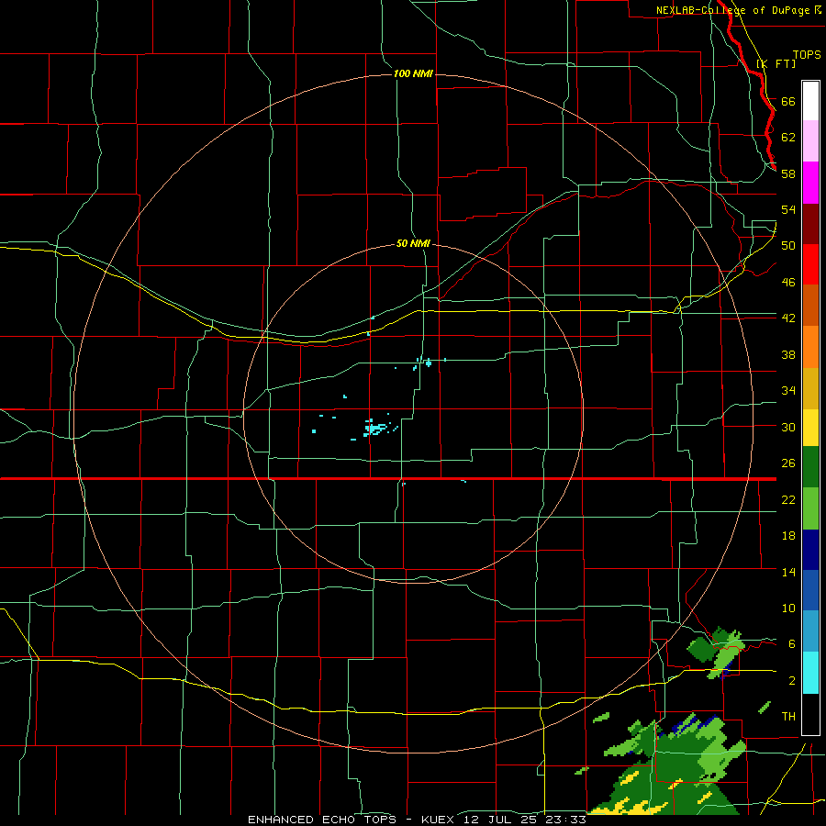Click the 18 legend value
The image size is (826, 826).
[788, 535]
